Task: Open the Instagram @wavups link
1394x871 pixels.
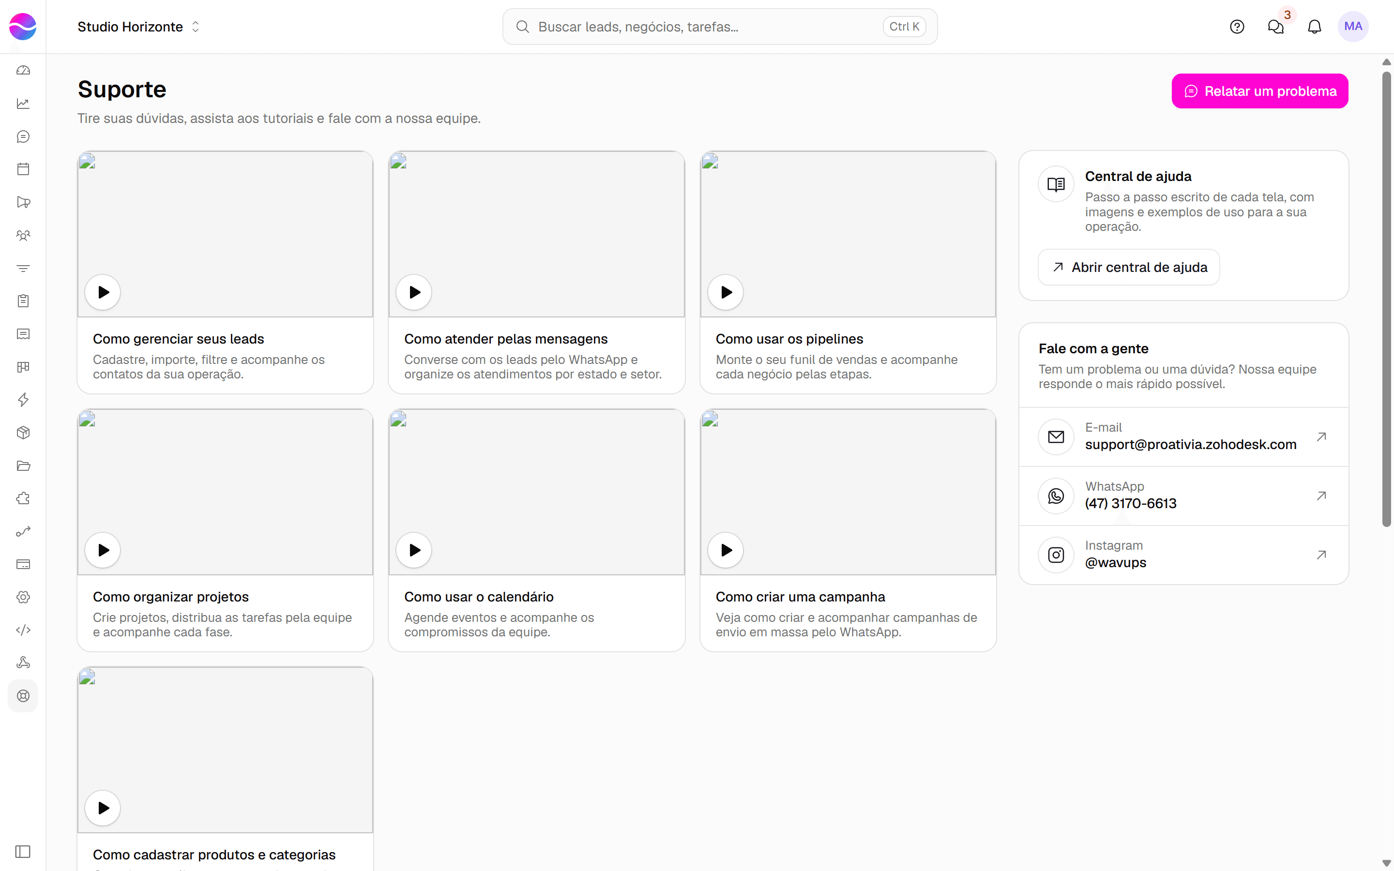Action: tap(1184, 555)
